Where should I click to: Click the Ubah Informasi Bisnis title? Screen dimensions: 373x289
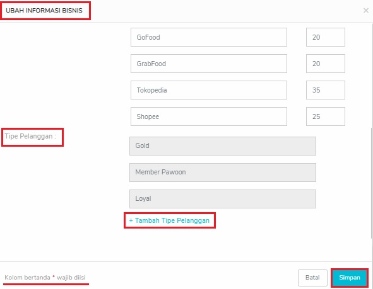(44, 11)
